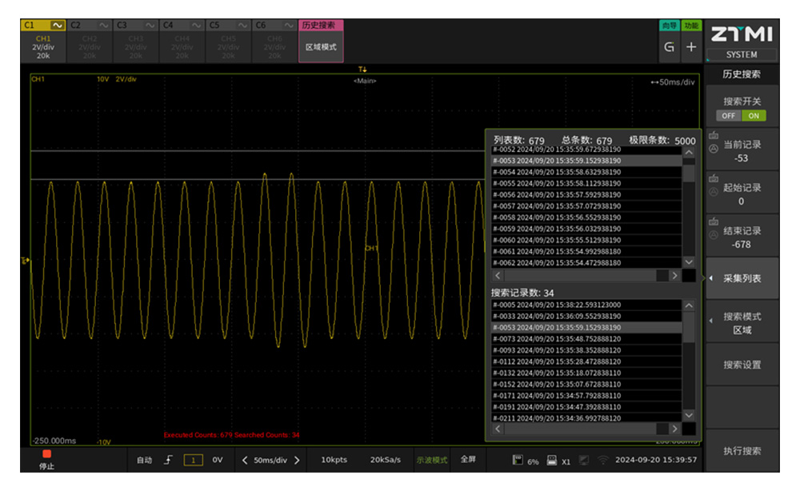Decrease timebase with left chevron
800x491 pixels.
244,461
